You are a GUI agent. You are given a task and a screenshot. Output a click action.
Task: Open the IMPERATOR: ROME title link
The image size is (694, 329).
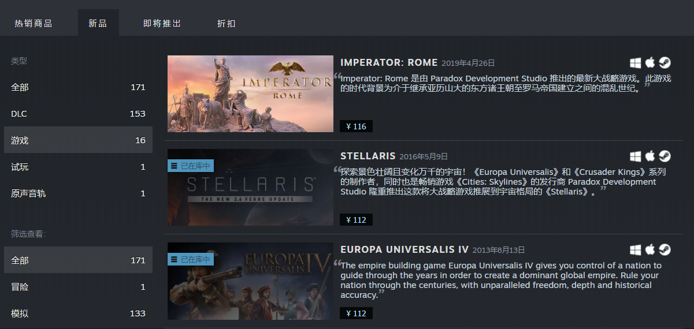point(388,62)
